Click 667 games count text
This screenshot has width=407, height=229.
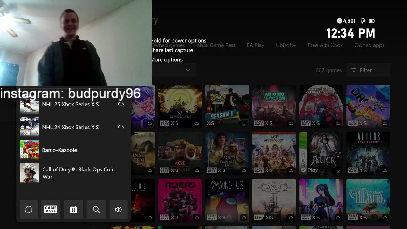pos(329,70)
